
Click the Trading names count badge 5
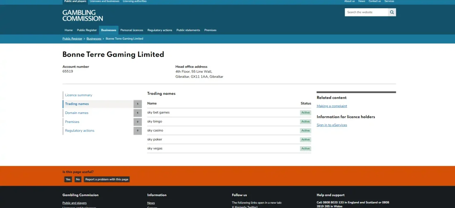[138, 104]
